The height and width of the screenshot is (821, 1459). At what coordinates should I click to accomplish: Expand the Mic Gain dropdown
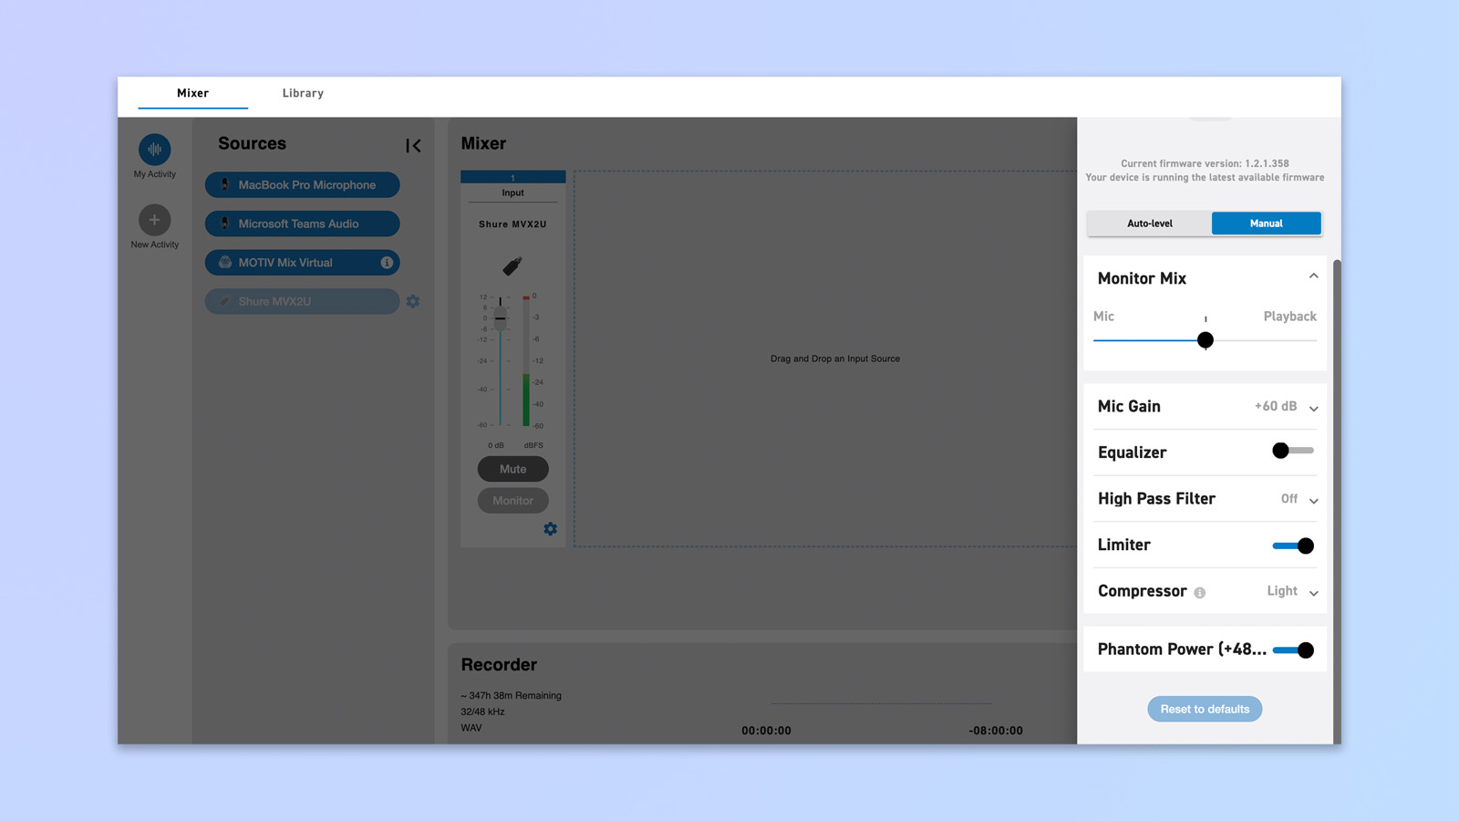(x=1313, y=409)
